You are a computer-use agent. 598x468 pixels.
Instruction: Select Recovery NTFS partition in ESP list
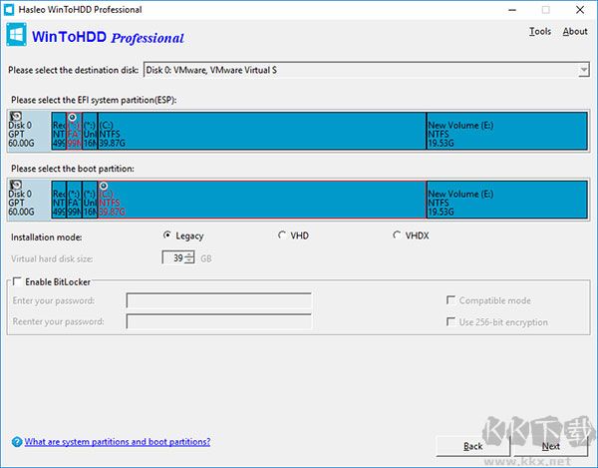tap(59, 131)
